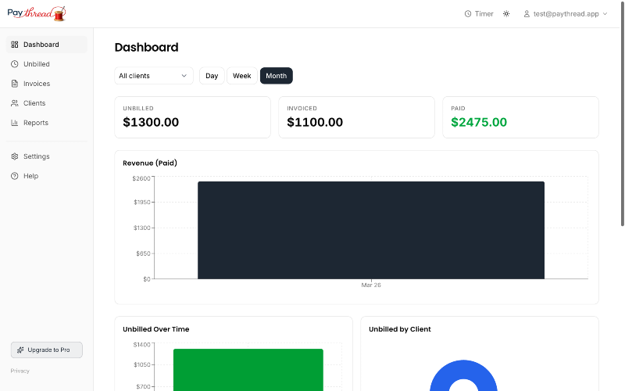Click the Unbilled clock icon in sidebar

15,64
